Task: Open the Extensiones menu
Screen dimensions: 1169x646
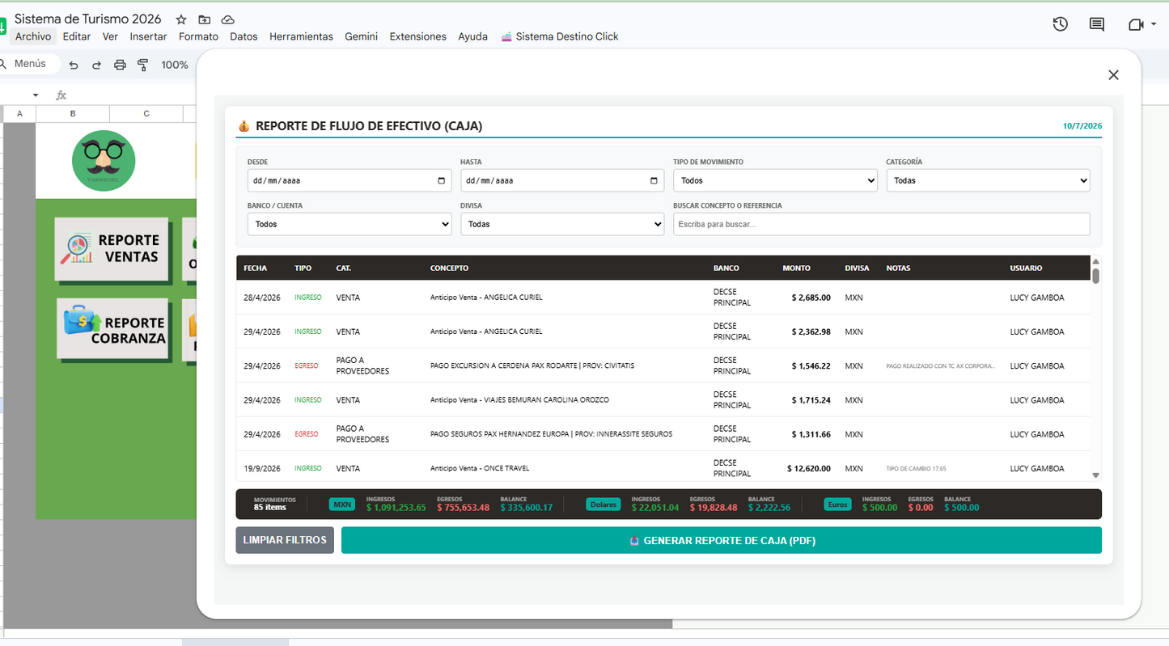Action: click(x=417, y=36)
